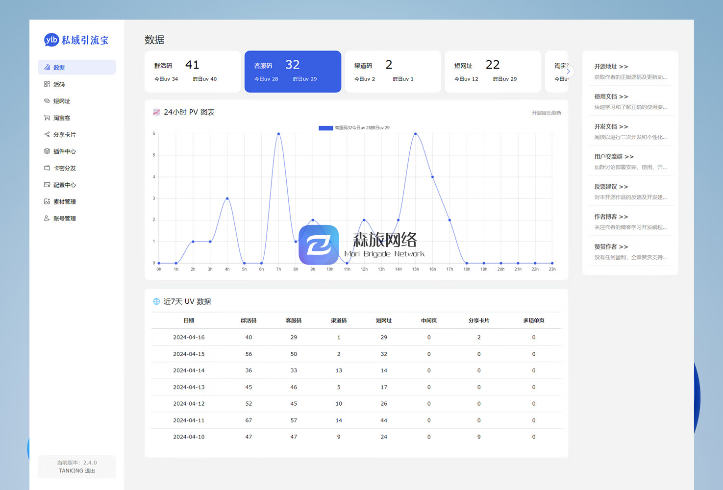Select the 群活码 41 stats card
Image resolution: width=723 pixels, height=490 pixels.
193,72
